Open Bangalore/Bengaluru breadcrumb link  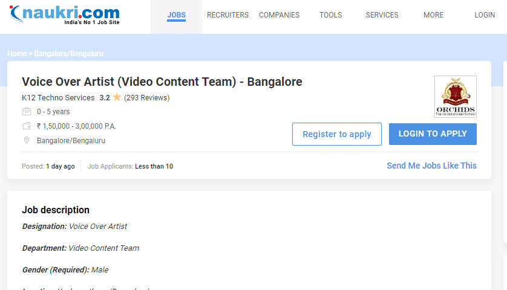point(68,54)
